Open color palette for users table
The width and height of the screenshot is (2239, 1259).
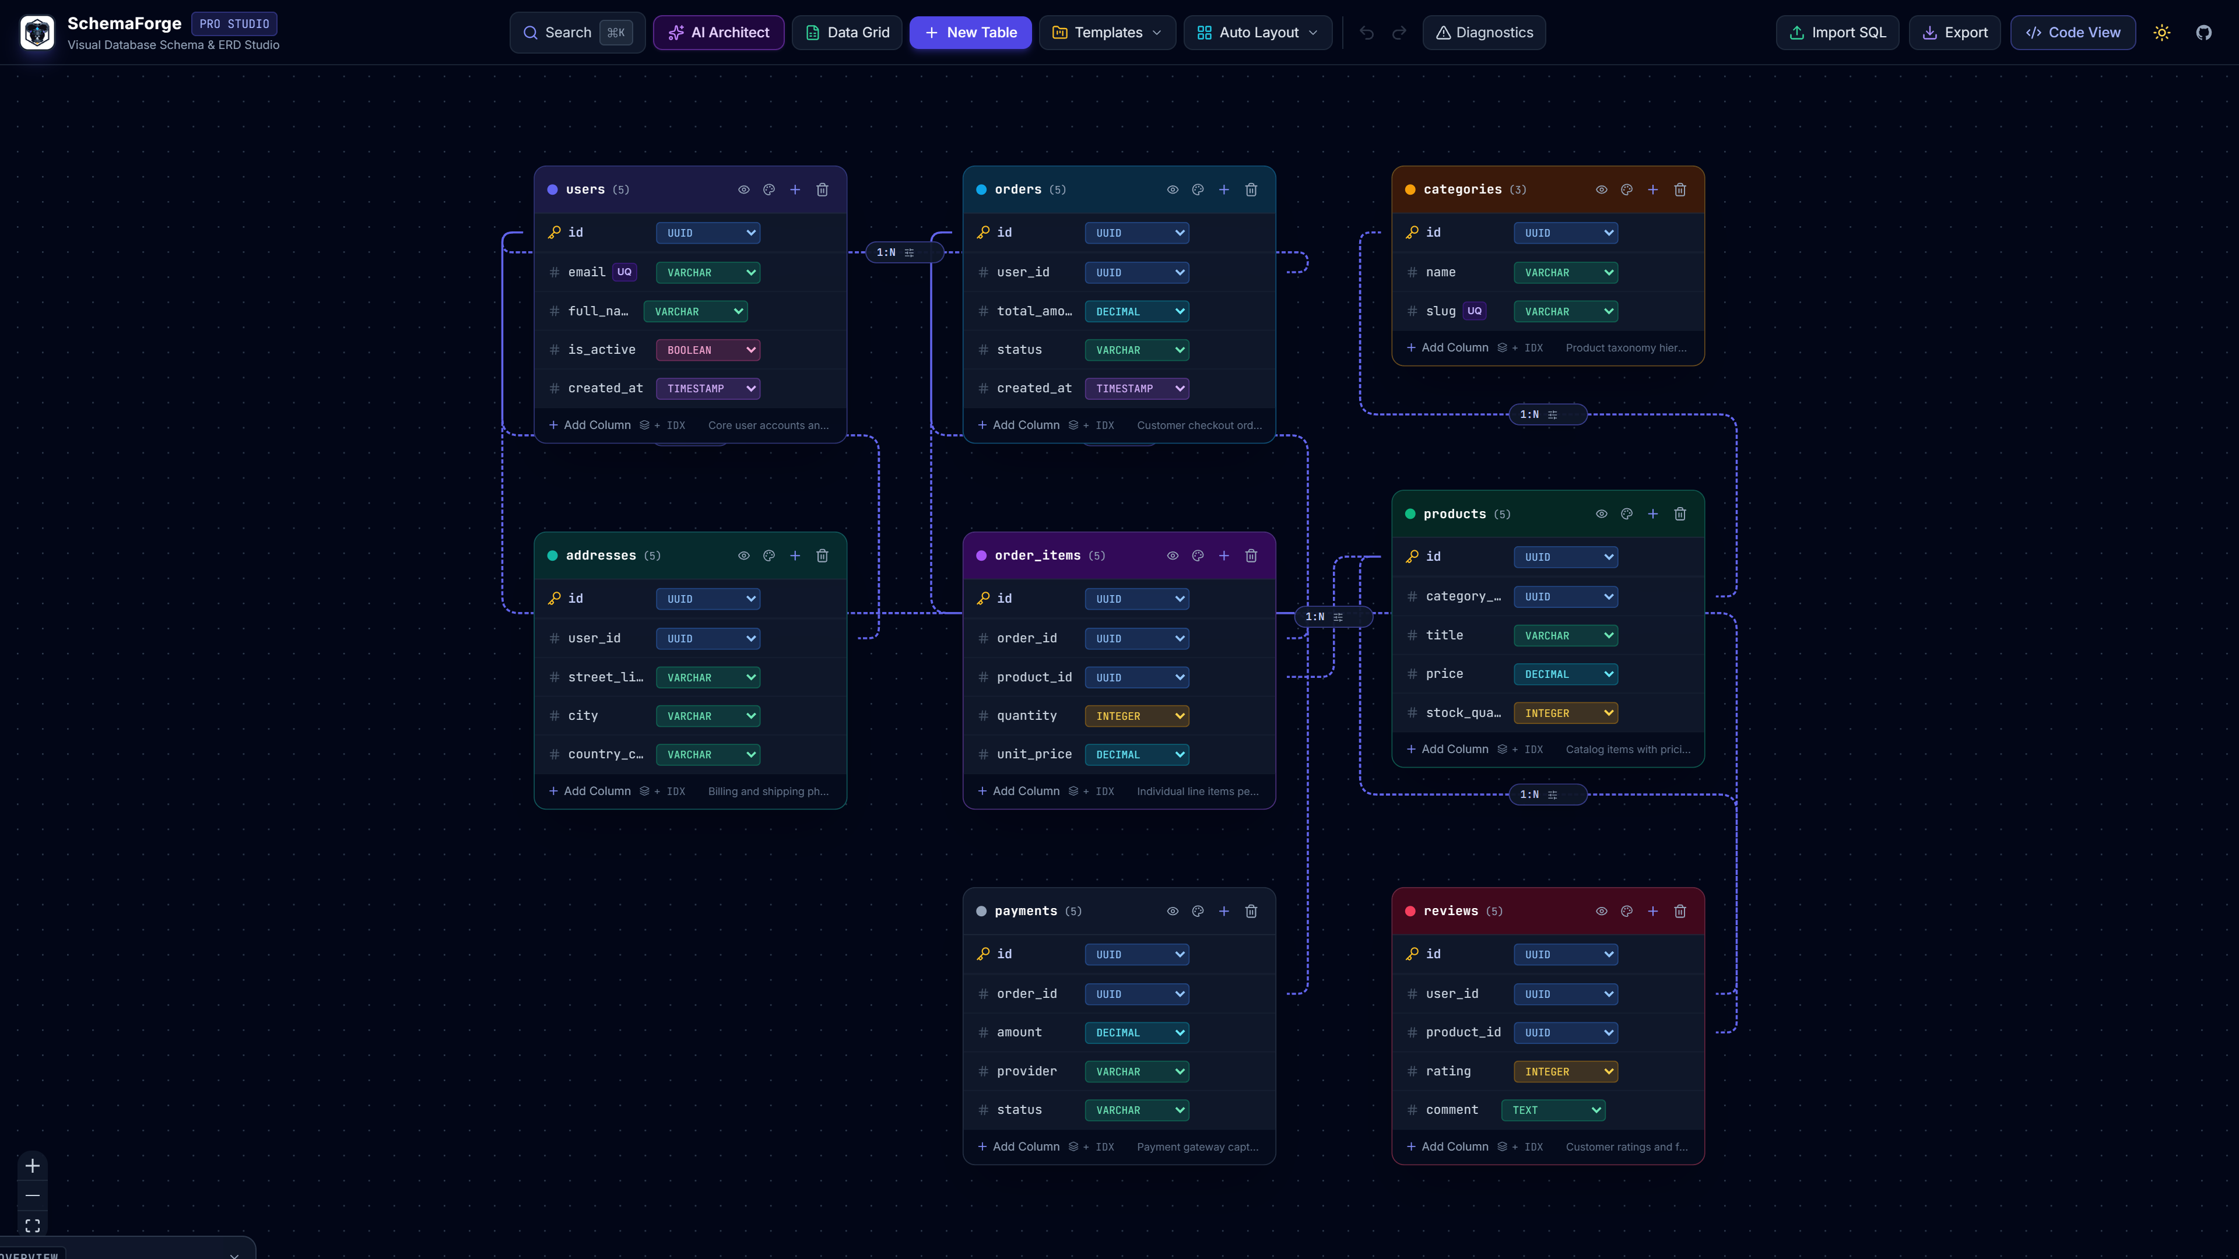tap(769, 189)
